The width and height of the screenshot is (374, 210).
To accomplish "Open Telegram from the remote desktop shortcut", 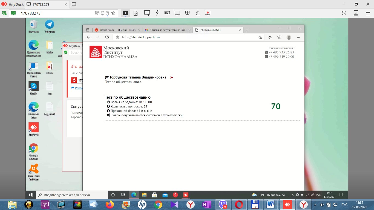I will (50, 26).
